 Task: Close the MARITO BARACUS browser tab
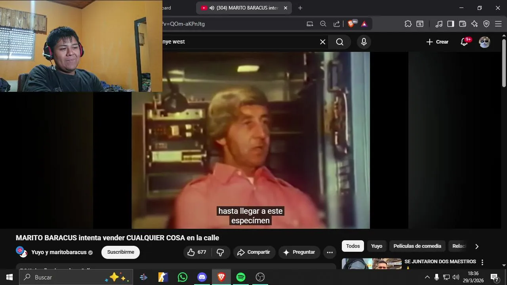coord(285,8)
